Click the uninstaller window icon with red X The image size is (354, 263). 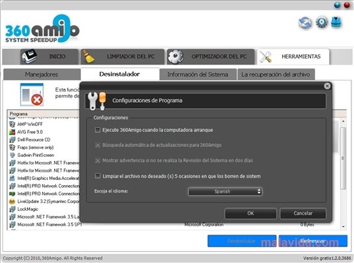point(32,94)
